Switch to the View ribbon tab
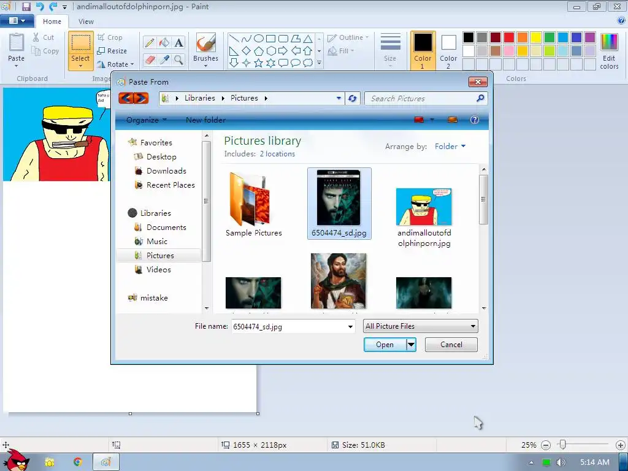 point(86,21)
